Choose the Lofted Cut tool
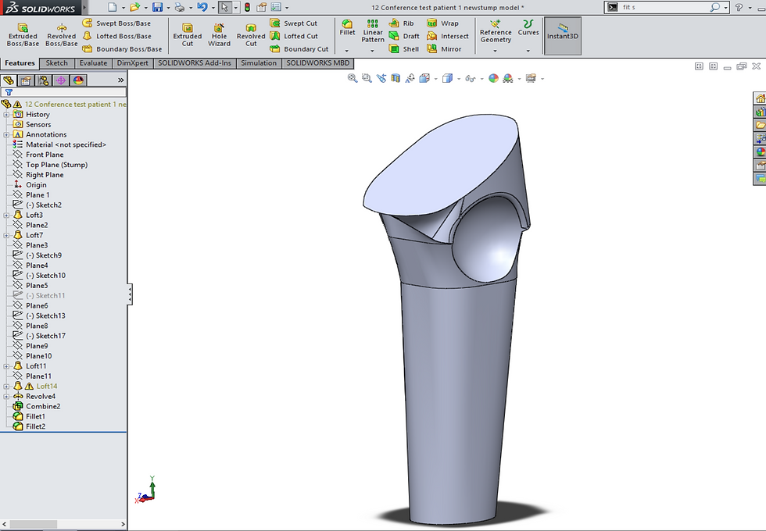Viewport: 766px width, 531px height. (x=294, y=36)
